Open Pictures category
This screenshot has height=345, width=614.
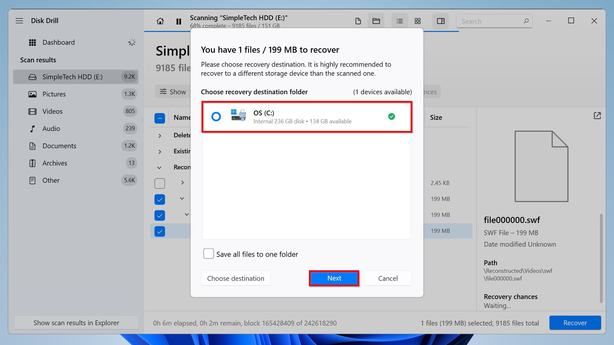[x=76, y=94]
